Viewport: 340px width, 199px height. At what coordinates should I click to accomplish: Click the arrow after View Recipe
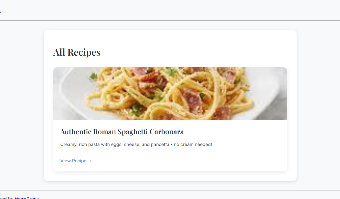(x=90, y=161)
